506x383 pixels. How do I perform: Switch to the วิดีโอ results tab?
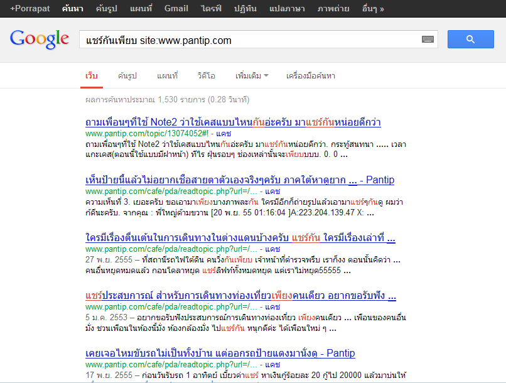coord(206,76)
